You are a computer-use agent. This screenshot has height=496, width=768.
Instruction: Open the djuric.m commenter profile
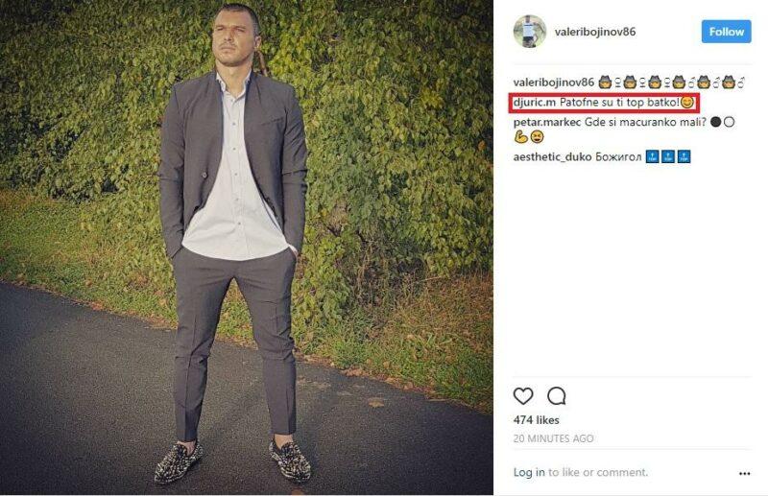tap(536, 103)
